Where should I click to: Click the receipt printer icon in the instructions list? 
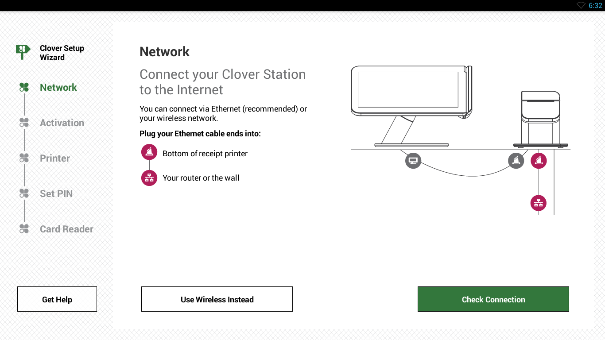click(x=149, y=152)
